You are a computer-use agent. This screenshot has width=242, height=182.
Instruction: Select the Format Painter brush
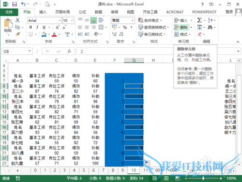(x=17, y=34)
